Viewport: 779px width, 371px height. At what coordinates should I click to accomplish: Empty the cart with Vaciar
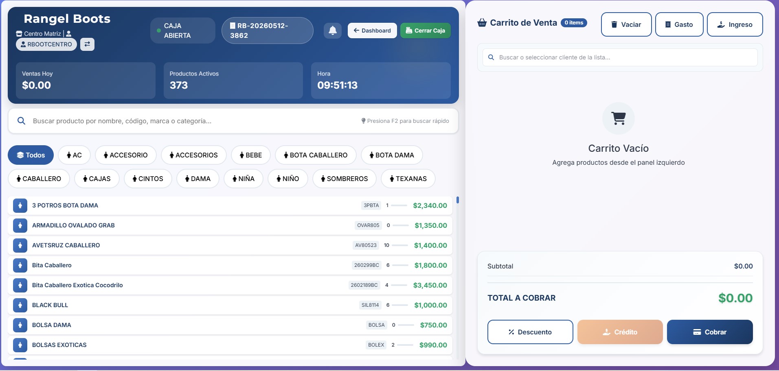click(x=626, y=24)
